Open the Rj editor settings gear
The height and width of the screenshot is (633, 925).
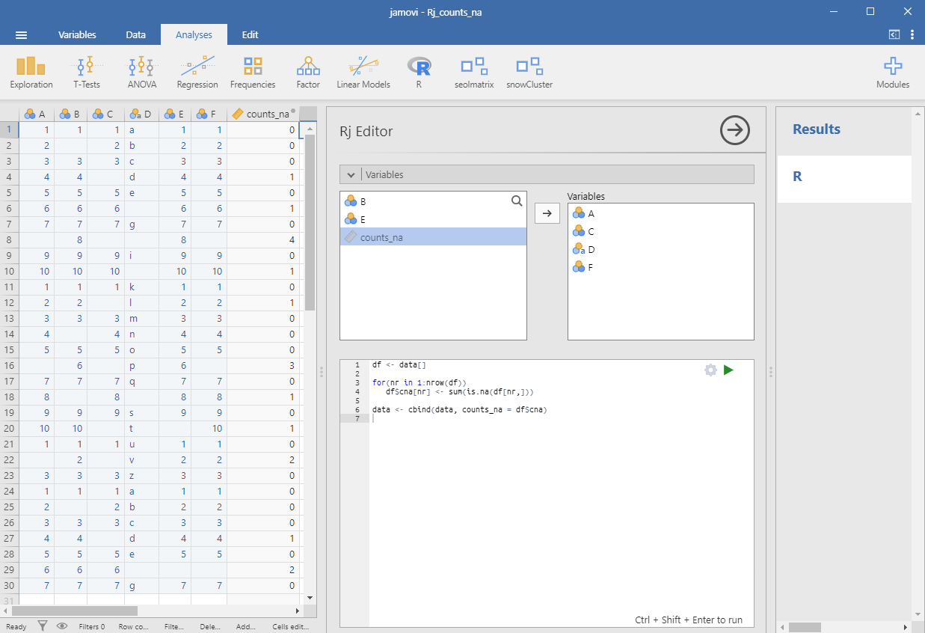710,370
